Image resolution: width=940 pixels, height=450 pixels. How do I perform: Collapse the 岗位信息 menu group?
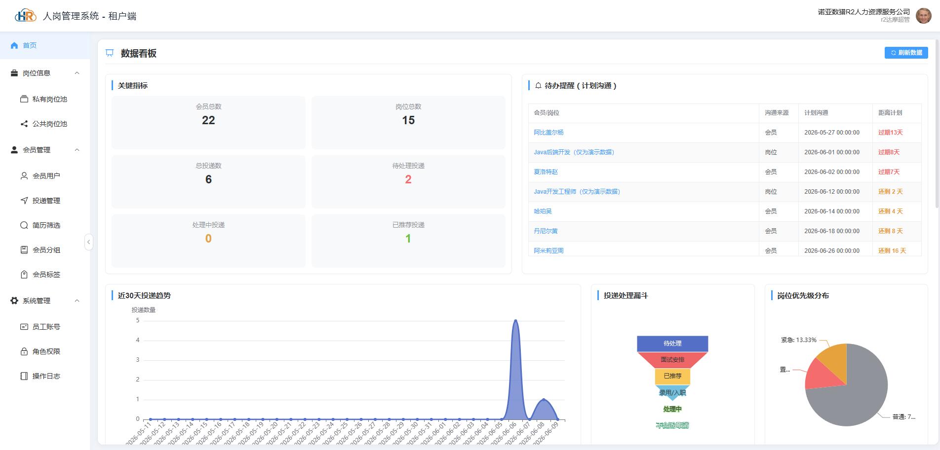[x=77, y=73]
